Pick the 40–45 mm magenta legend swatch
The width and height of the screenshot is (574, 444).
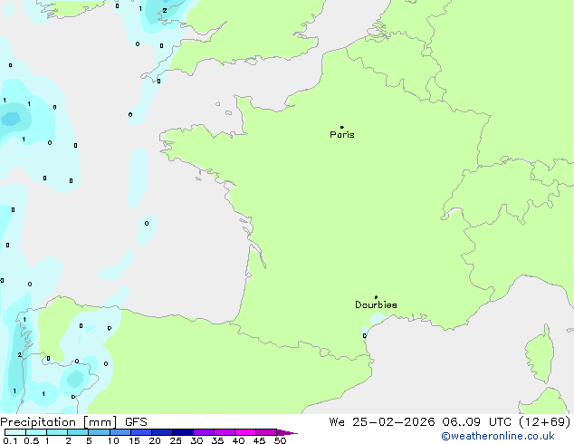(245, 432)
